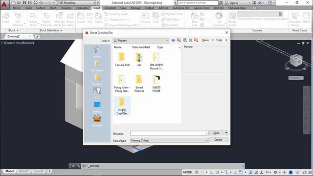The image size is (313, 176).
Task: Select the Vivaldi Captures folder
Action: click(122, 106)
